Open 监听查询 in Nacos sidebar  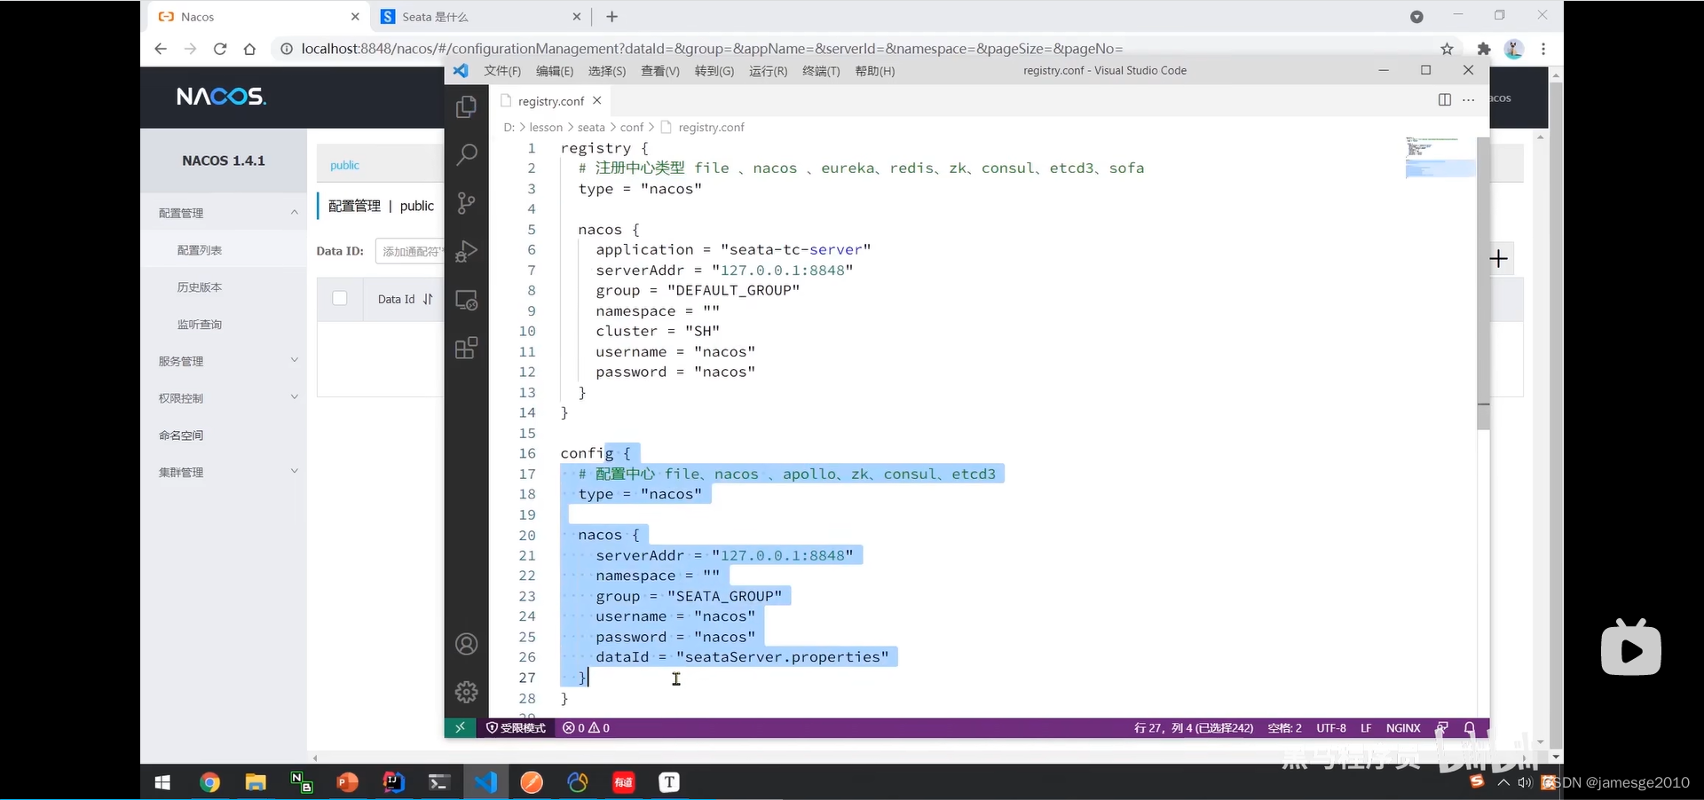pyautogui.click(x=200, y=325)
